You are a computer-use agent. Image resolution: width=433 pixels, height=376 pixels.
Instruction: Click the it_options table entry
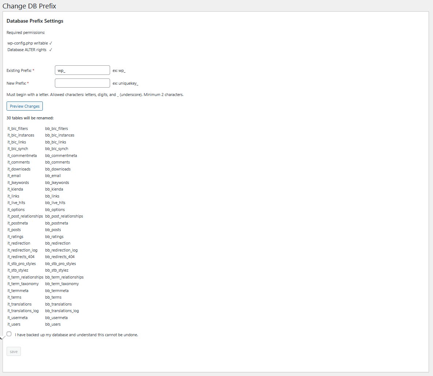coord(16,210)
